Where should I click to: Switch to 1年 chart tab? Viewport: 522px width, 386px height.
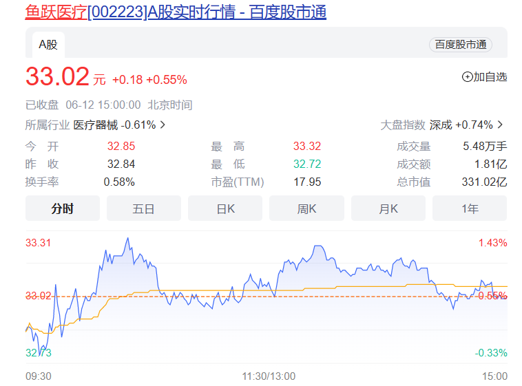[x=470, y=208]
